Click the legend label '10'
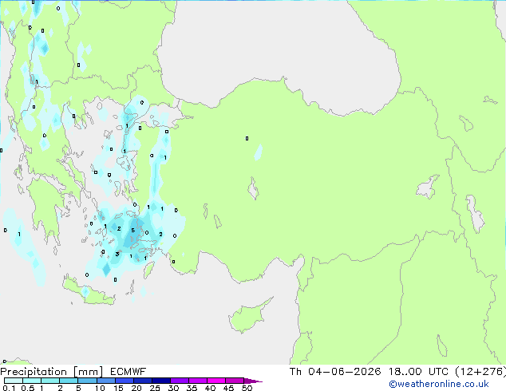Viewport: 506px width, 391px height. (100, 388)
